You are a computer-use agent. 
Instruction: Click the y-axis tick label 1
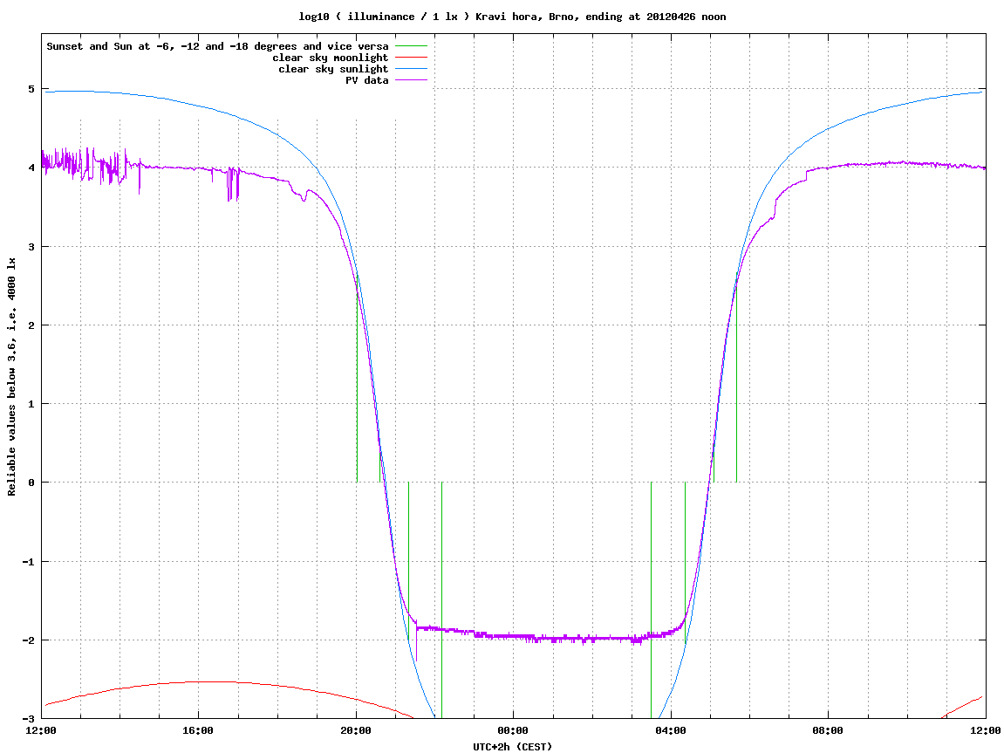click(31, 404)
